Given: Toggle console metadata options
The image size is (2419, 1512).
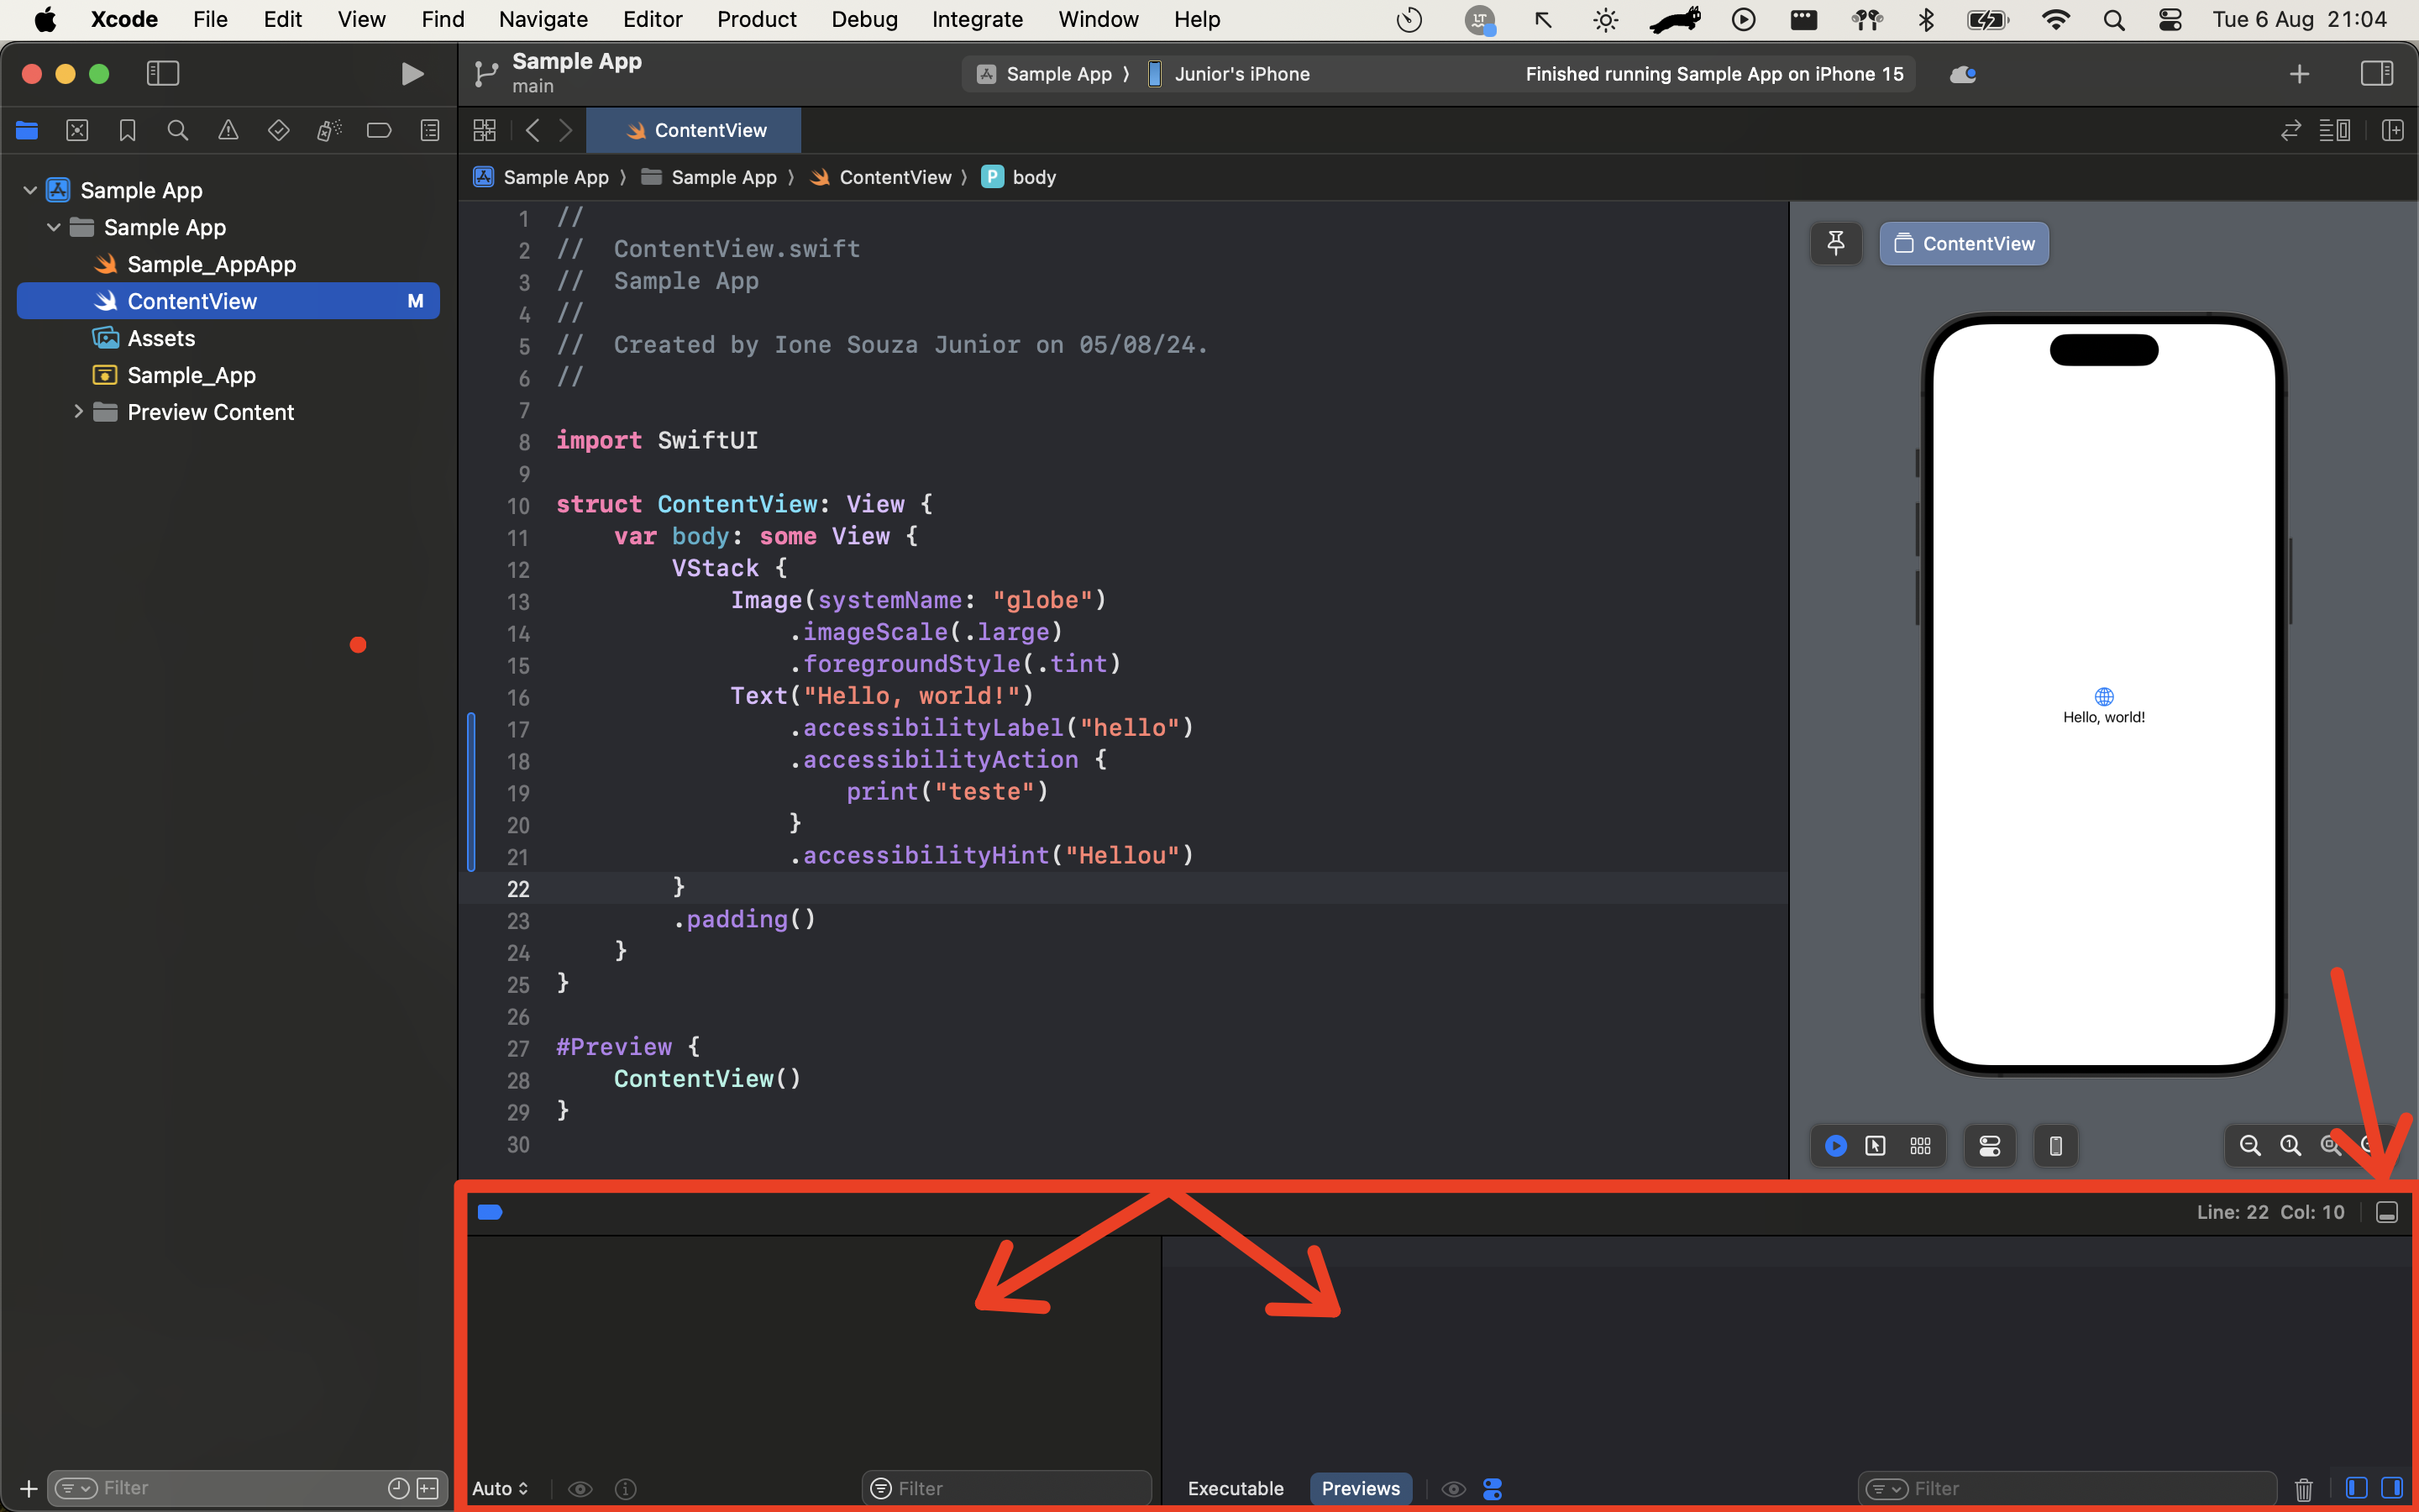Looking at the screenshot, I should pyautogui.click(x=1493, y=1489).
